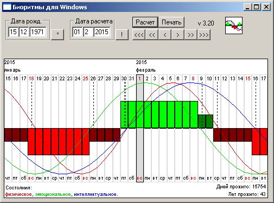Step forward with the >> button

[x=191, y=35]
